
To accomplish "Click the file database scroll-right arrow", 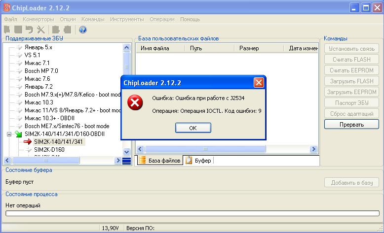I will 313,149.
